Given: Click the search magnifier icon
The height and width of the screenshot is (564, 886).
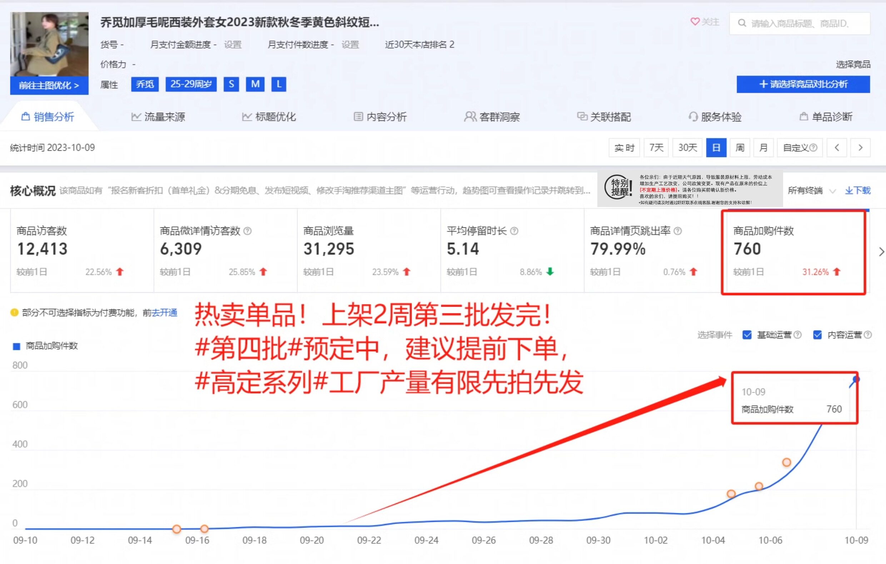Looking at the screenshot, I should click(742, 23).
